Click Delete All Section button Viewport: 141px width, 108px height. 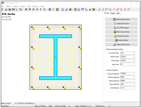(x=121, y=36)
